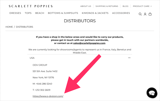
Task: Open the Dresses menu
Action: click(x=15, y=13)
